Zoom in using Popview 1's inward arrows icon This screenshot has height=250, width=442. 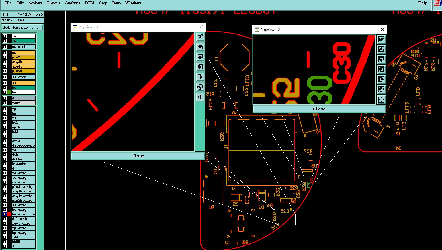[x=200, y=87]
